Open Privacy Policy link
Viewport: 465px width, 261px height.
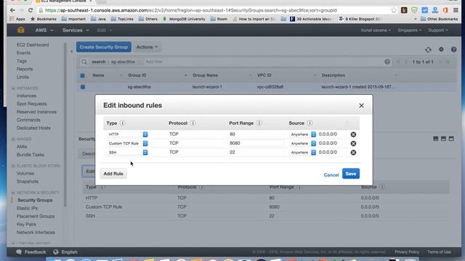407,252
